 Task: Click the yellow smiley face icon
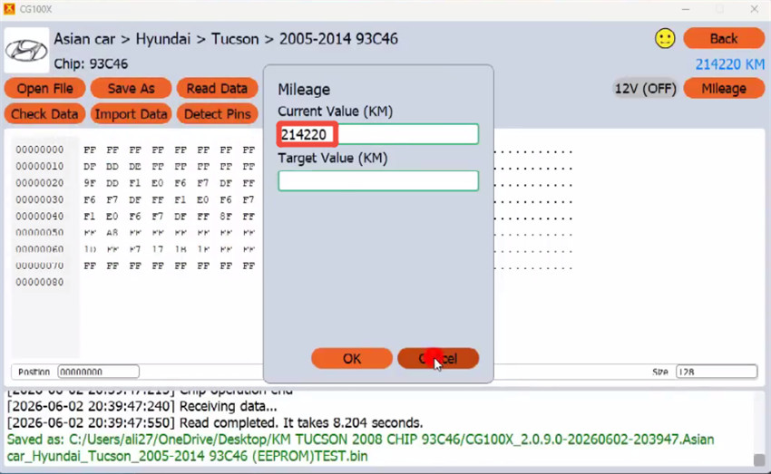click(665, 38)
